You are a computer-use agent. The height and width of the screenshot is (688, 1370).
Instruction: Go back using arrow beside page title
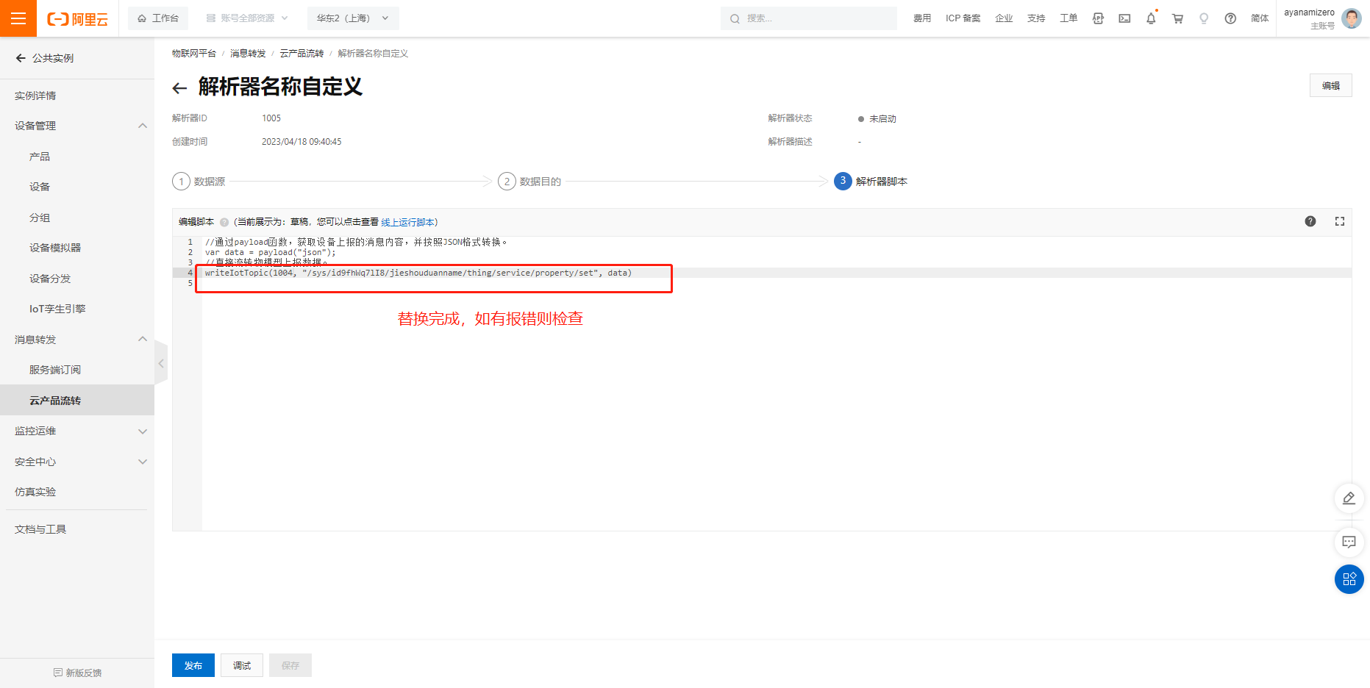click(x=179, y=88)
